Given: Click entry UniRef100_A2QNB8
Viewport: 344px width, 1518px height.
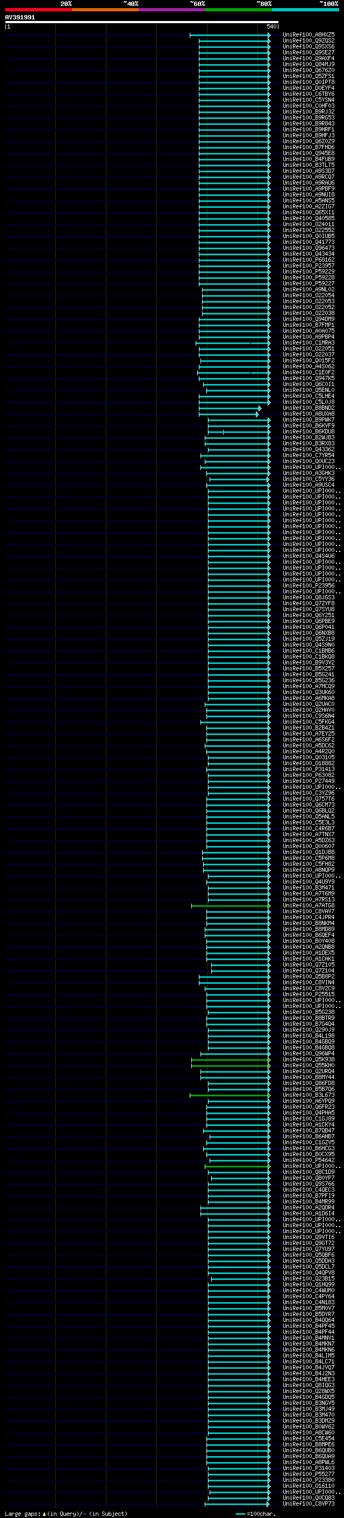Looking at the screenshot, I should (309, 947).
